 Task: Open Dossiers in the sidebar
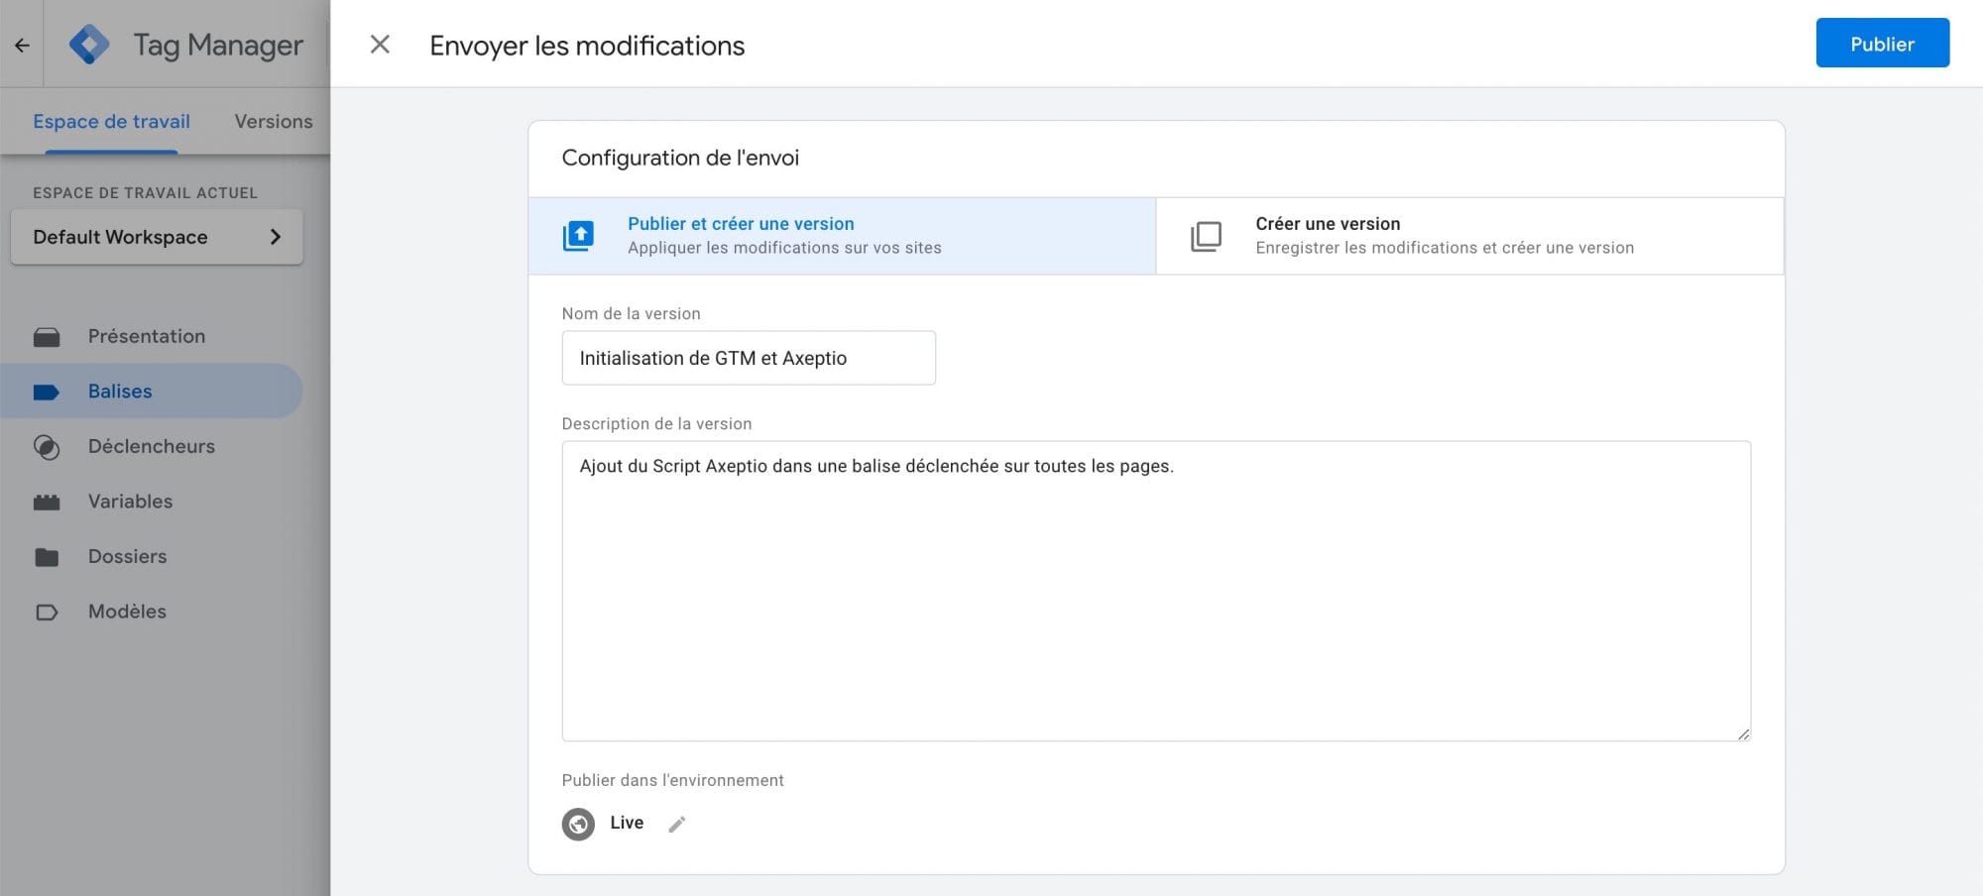click(152, 556)
